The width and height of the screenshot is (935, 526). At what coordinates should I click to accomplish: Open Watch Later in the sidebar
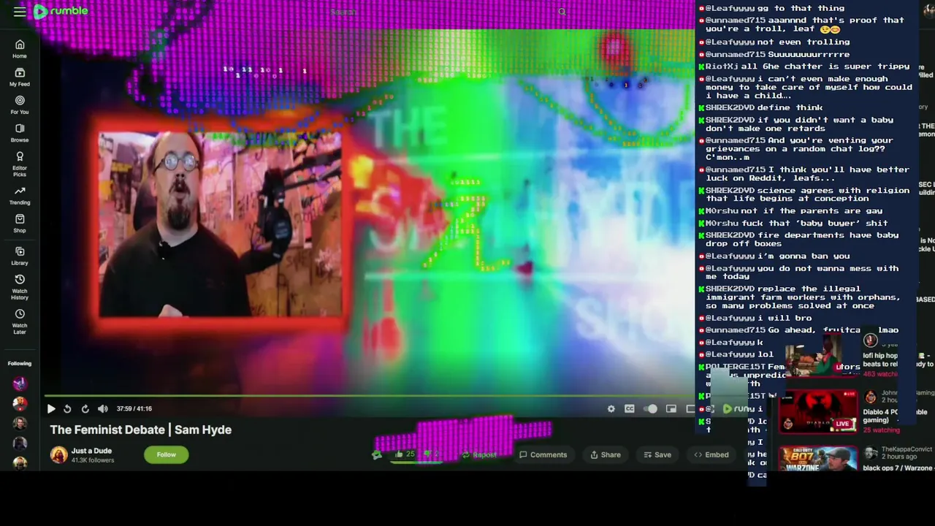(x=20, y=321)
